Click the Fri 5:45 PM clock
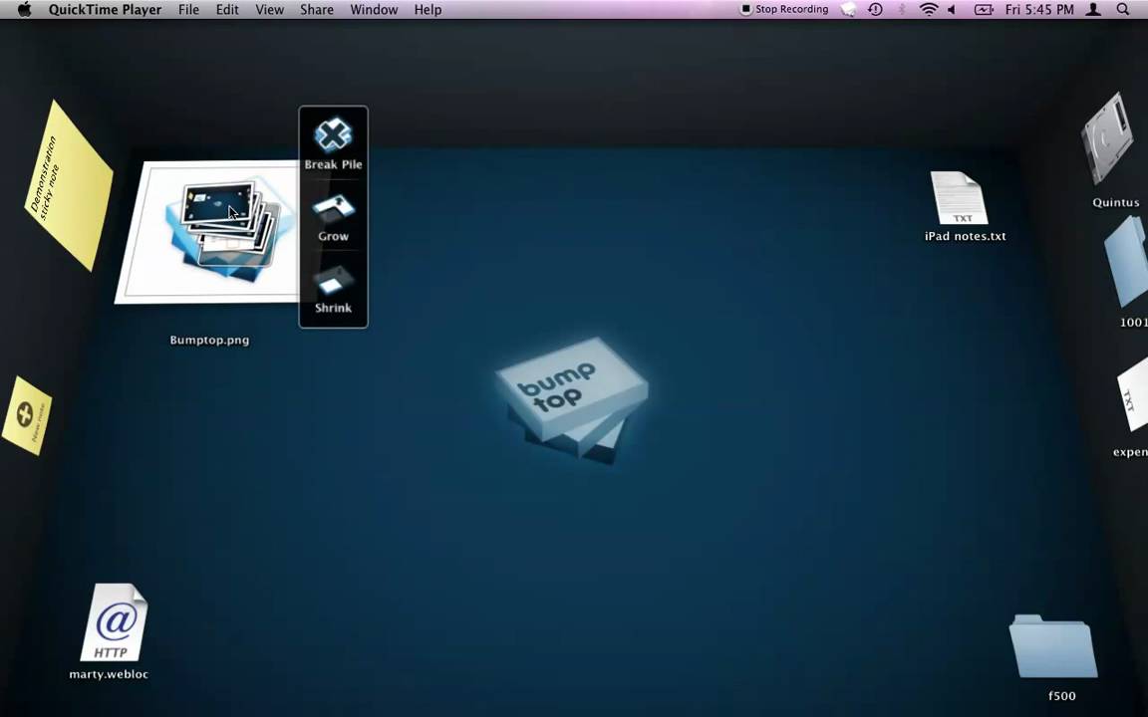The height and width of the screenshot is (717, 1148). (1039, 10)
